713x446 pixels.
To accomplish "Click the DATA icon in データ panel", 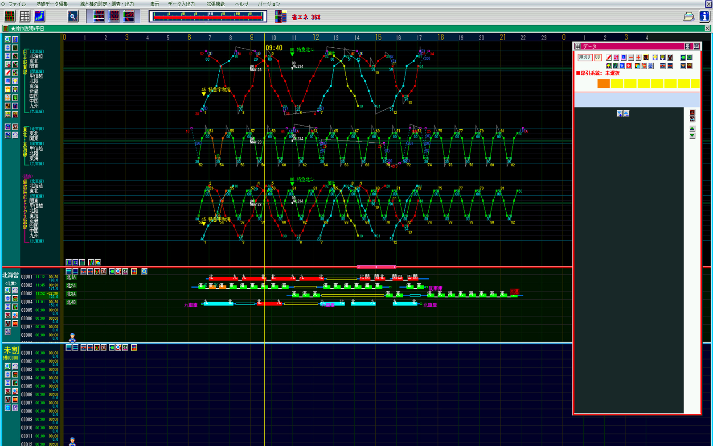I will point(644,66).
